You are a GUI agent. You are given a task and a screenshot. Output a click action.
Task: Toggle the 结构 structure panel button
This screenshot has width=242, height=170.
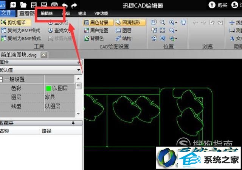124,38
